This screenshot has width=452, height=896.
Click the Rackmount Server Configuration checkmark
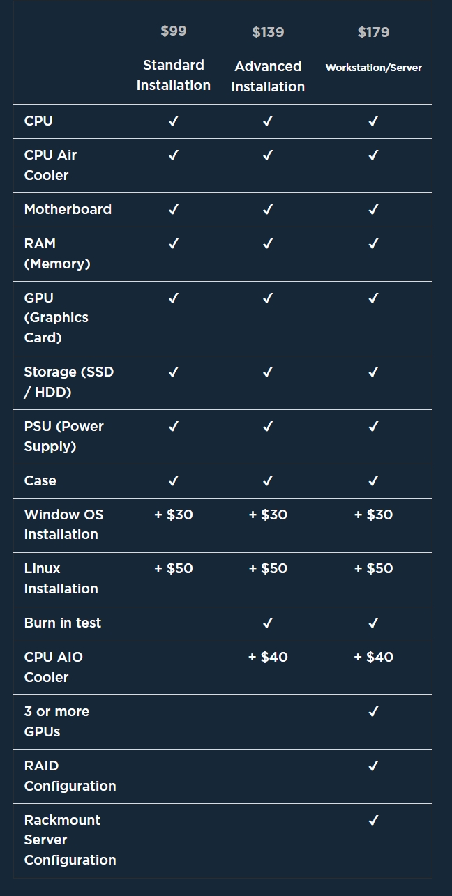click(373, 821)
